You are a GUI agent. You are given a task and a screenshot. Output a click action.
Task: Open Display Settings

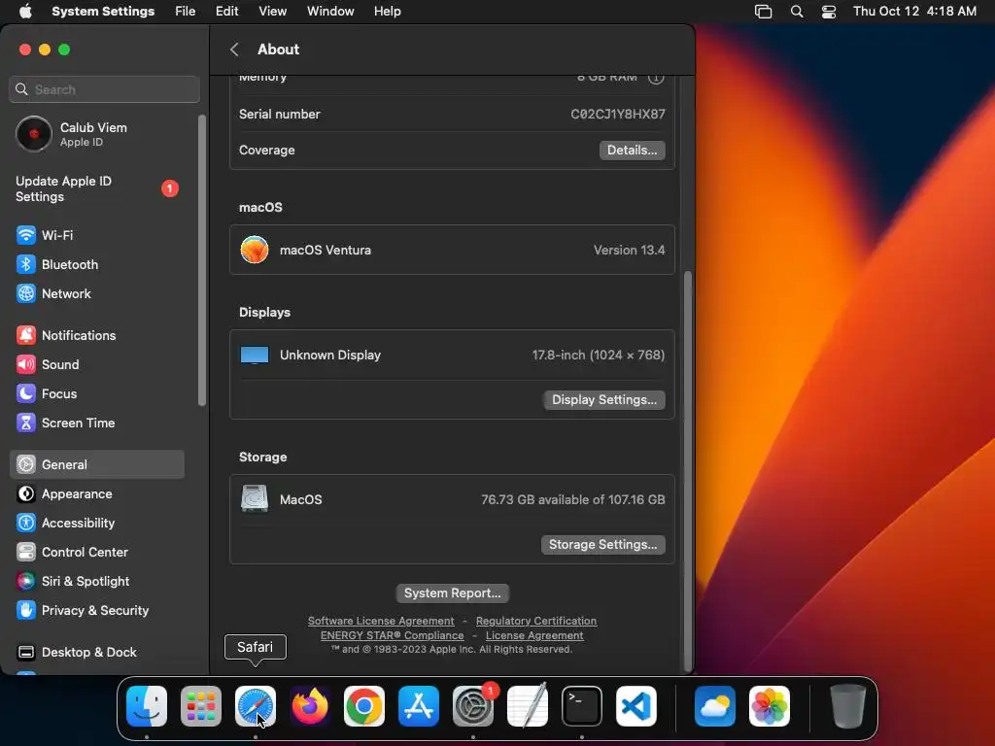[x=604, y=399]
